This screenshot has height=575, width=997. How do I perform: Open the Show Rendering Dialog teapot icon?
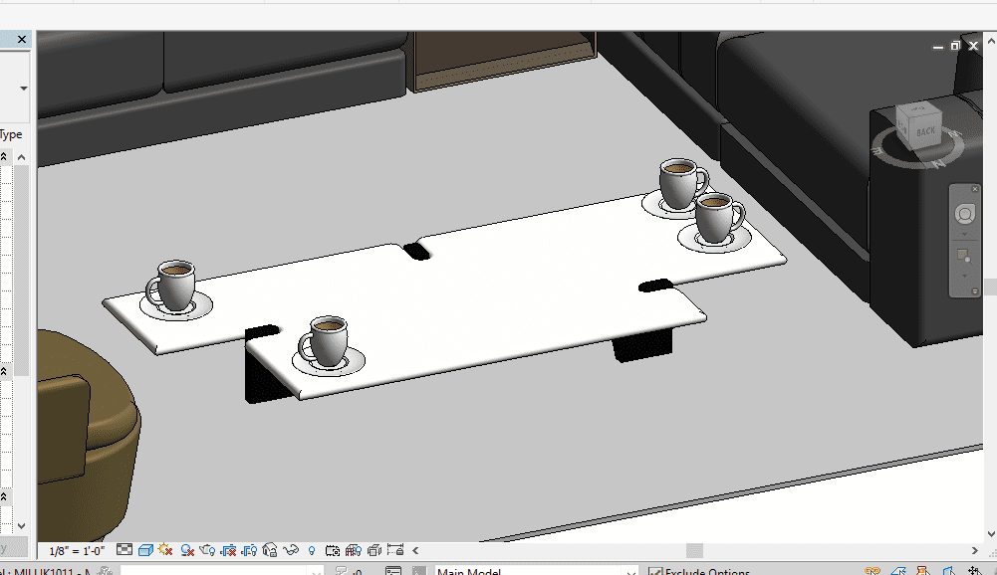click(207, 549)
